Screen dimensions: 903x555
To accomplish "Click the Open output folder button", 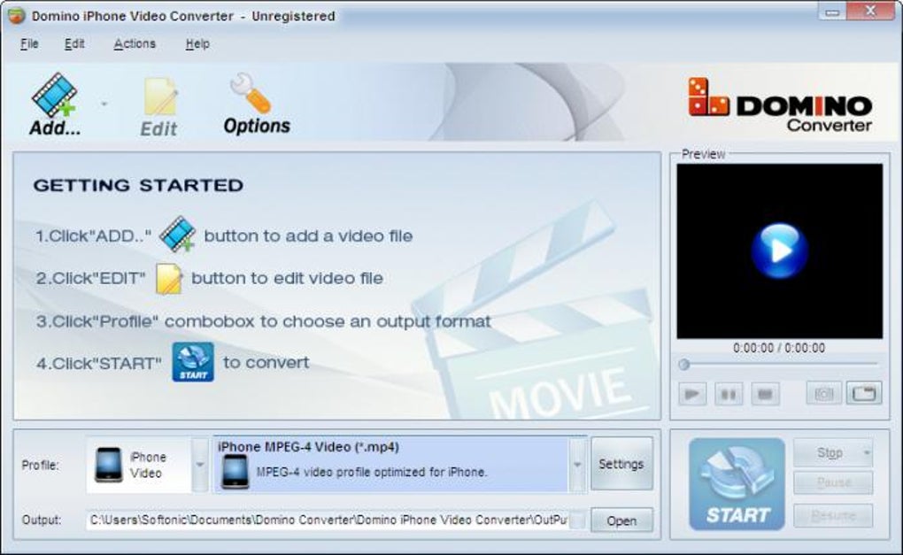I will (621, 520).
